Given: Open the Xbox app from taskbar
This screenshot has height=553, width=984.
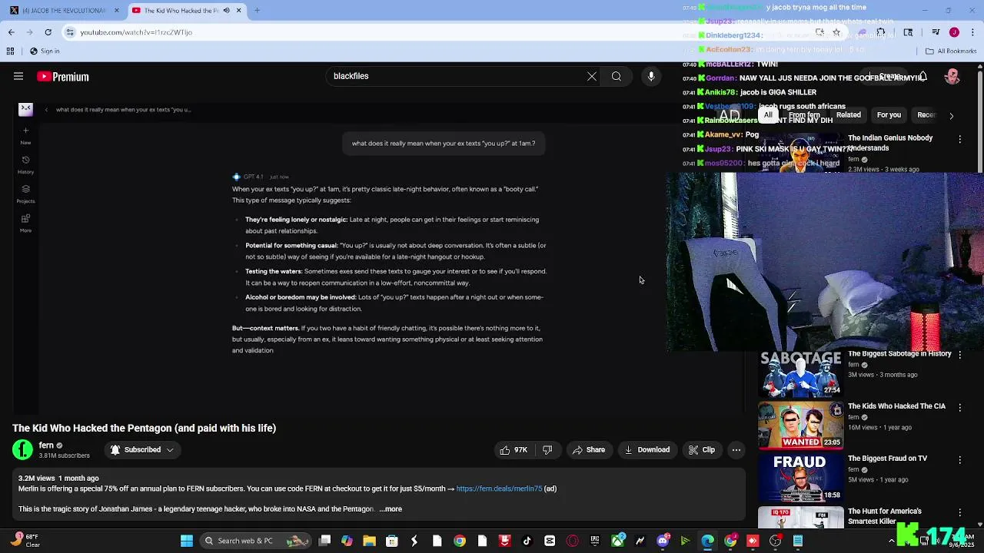Looking at the screenshot, I should click(617, 541).
